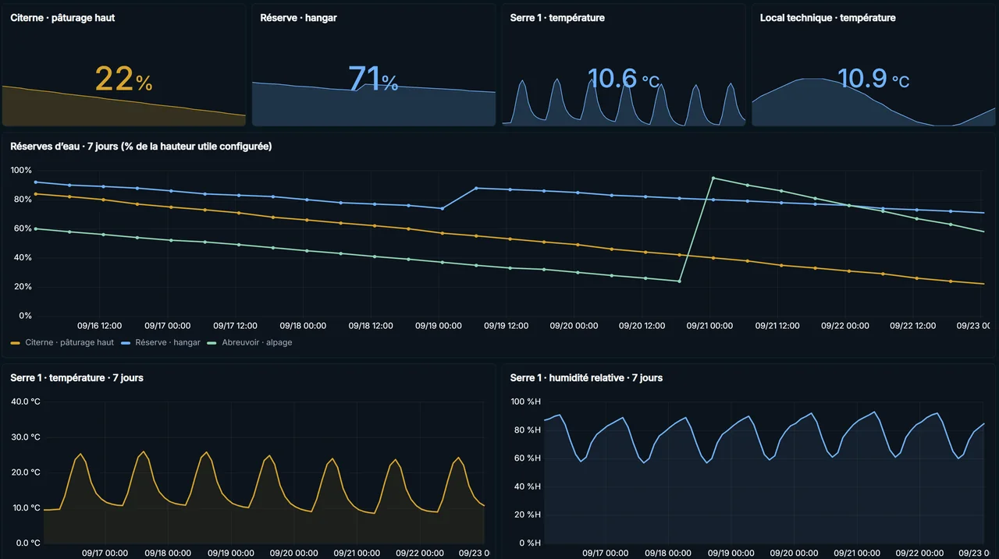Open Serre 1 · humidité relative panel title

point(586,377)
